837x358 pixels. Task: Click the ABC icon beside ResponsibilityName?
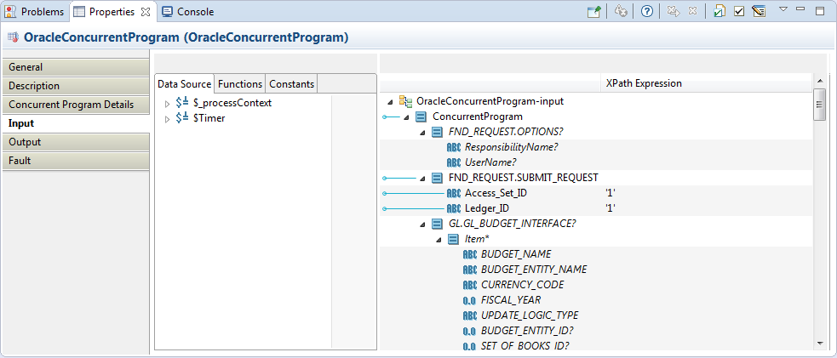tap(453, 147)
